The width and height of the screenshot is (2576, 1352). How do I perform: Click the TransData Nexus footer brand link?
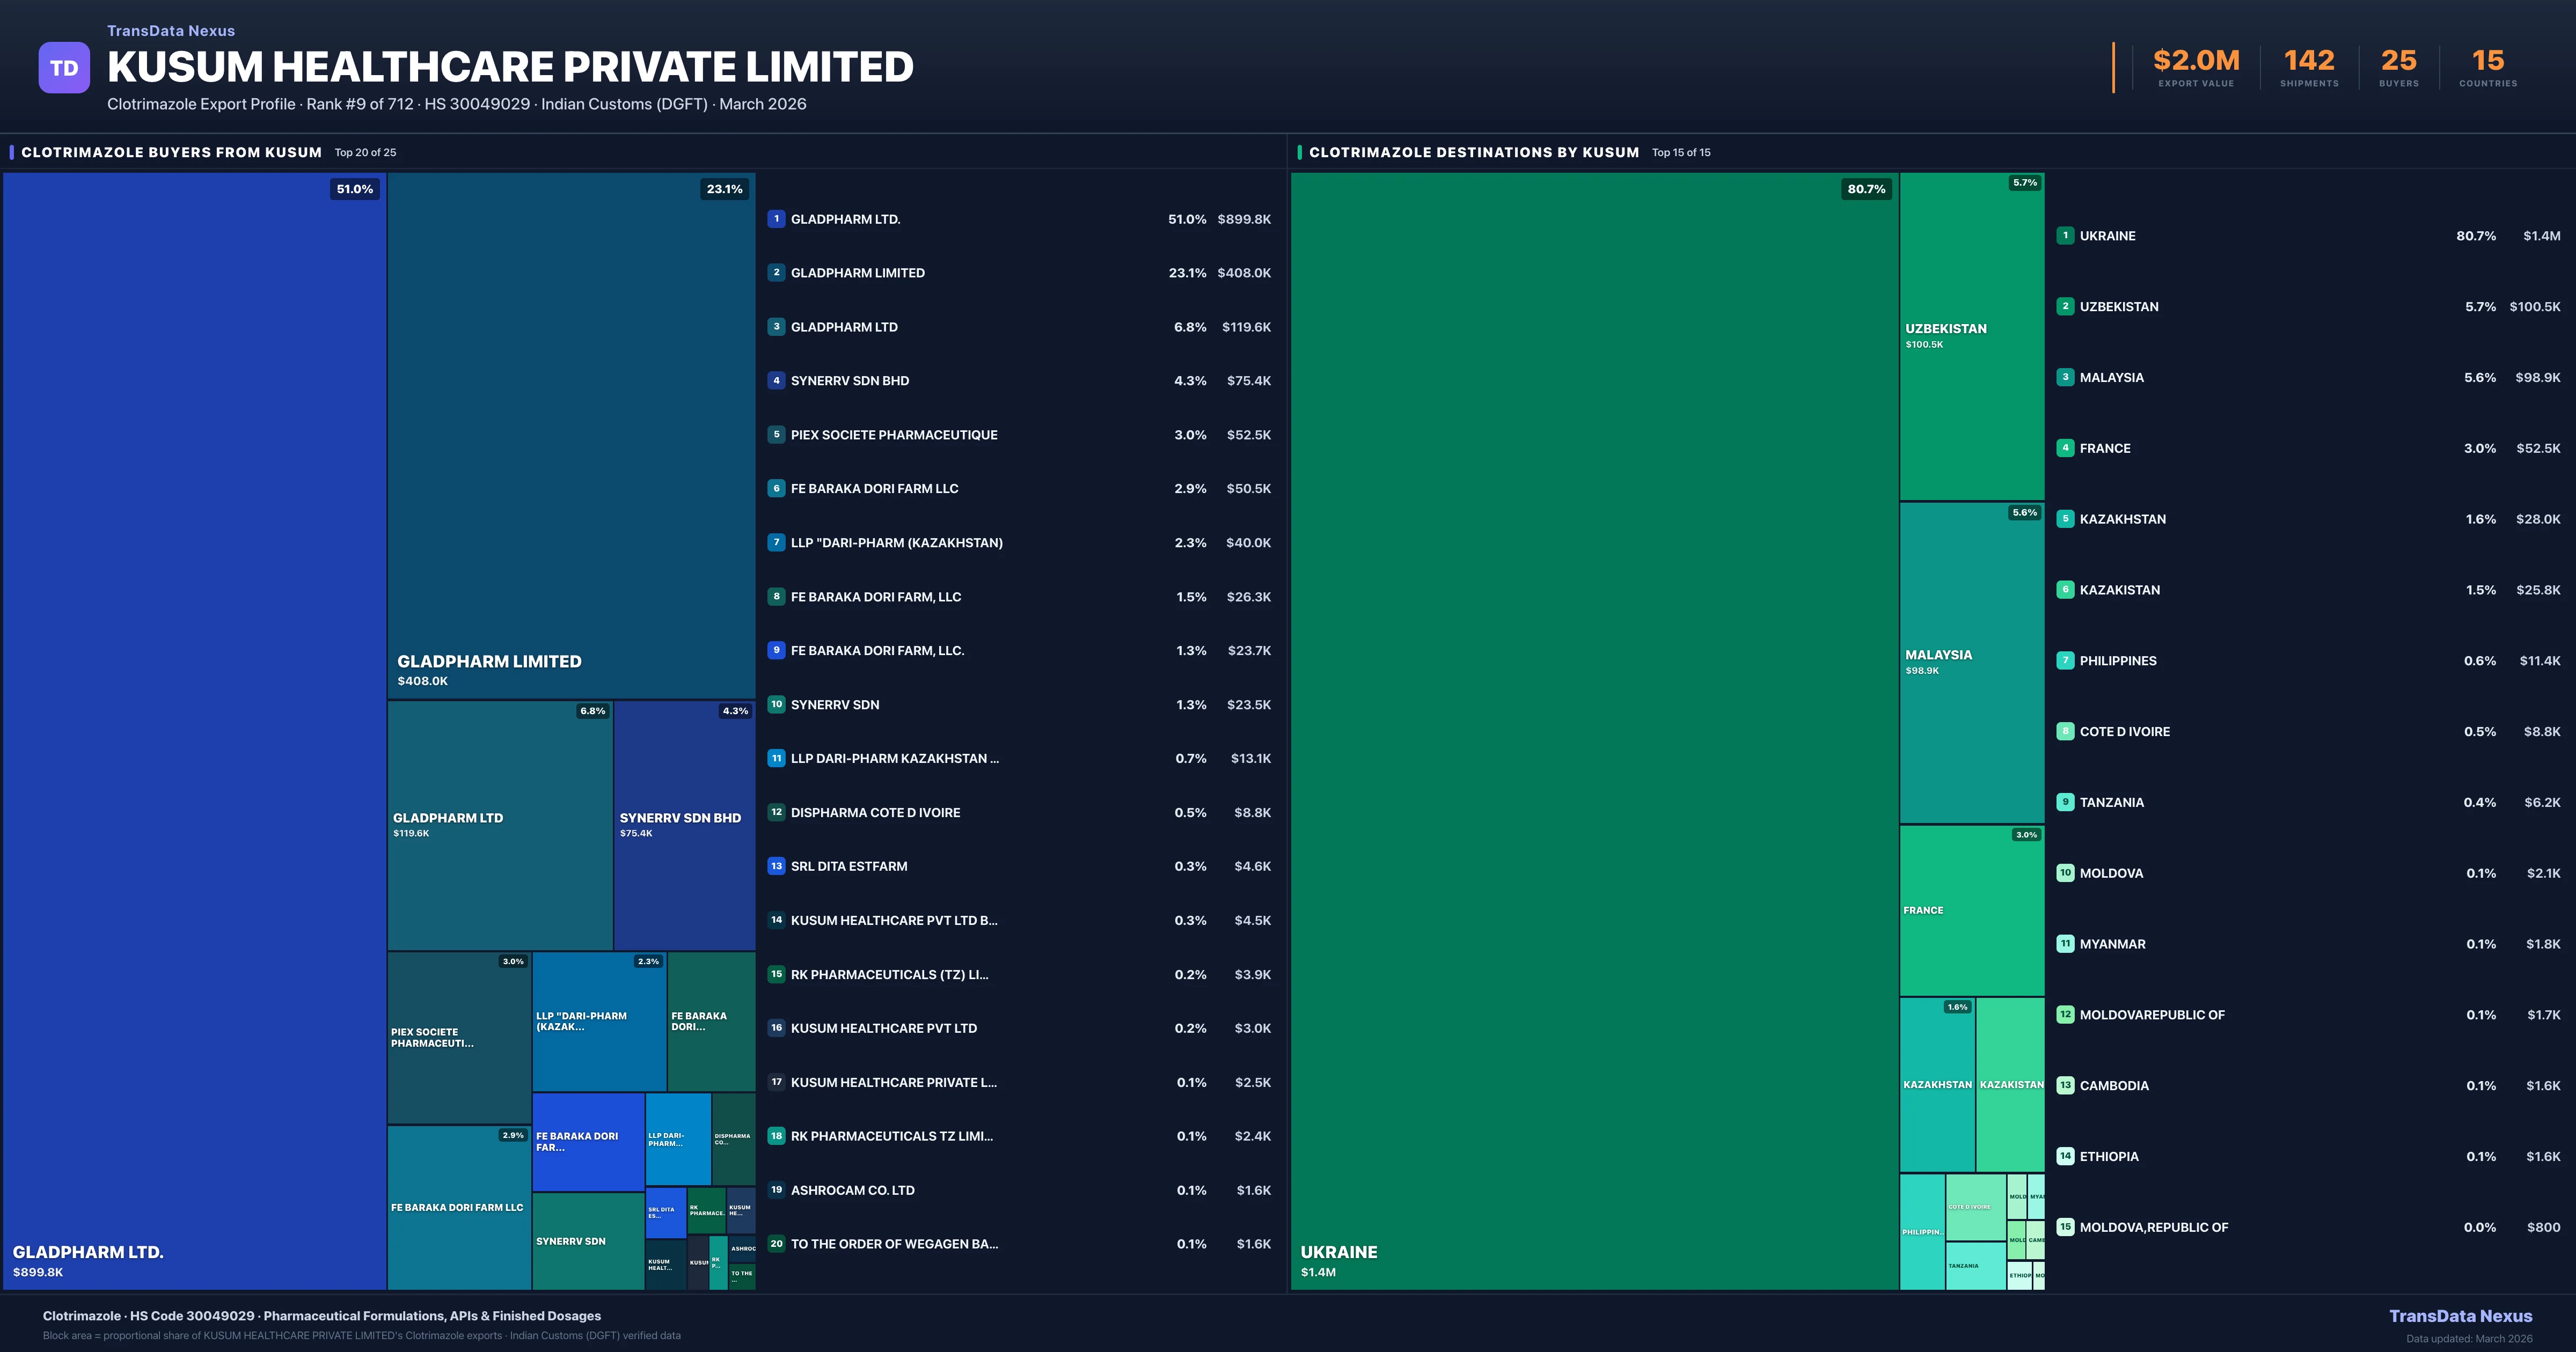point(2460,1316)
